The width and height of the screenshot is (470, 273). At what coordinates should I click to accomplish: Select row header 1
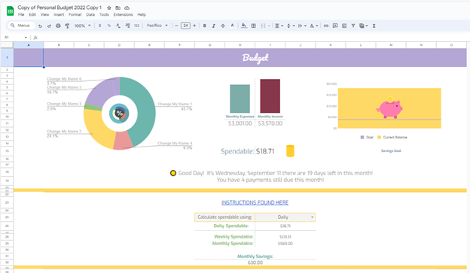pos(7,57)
